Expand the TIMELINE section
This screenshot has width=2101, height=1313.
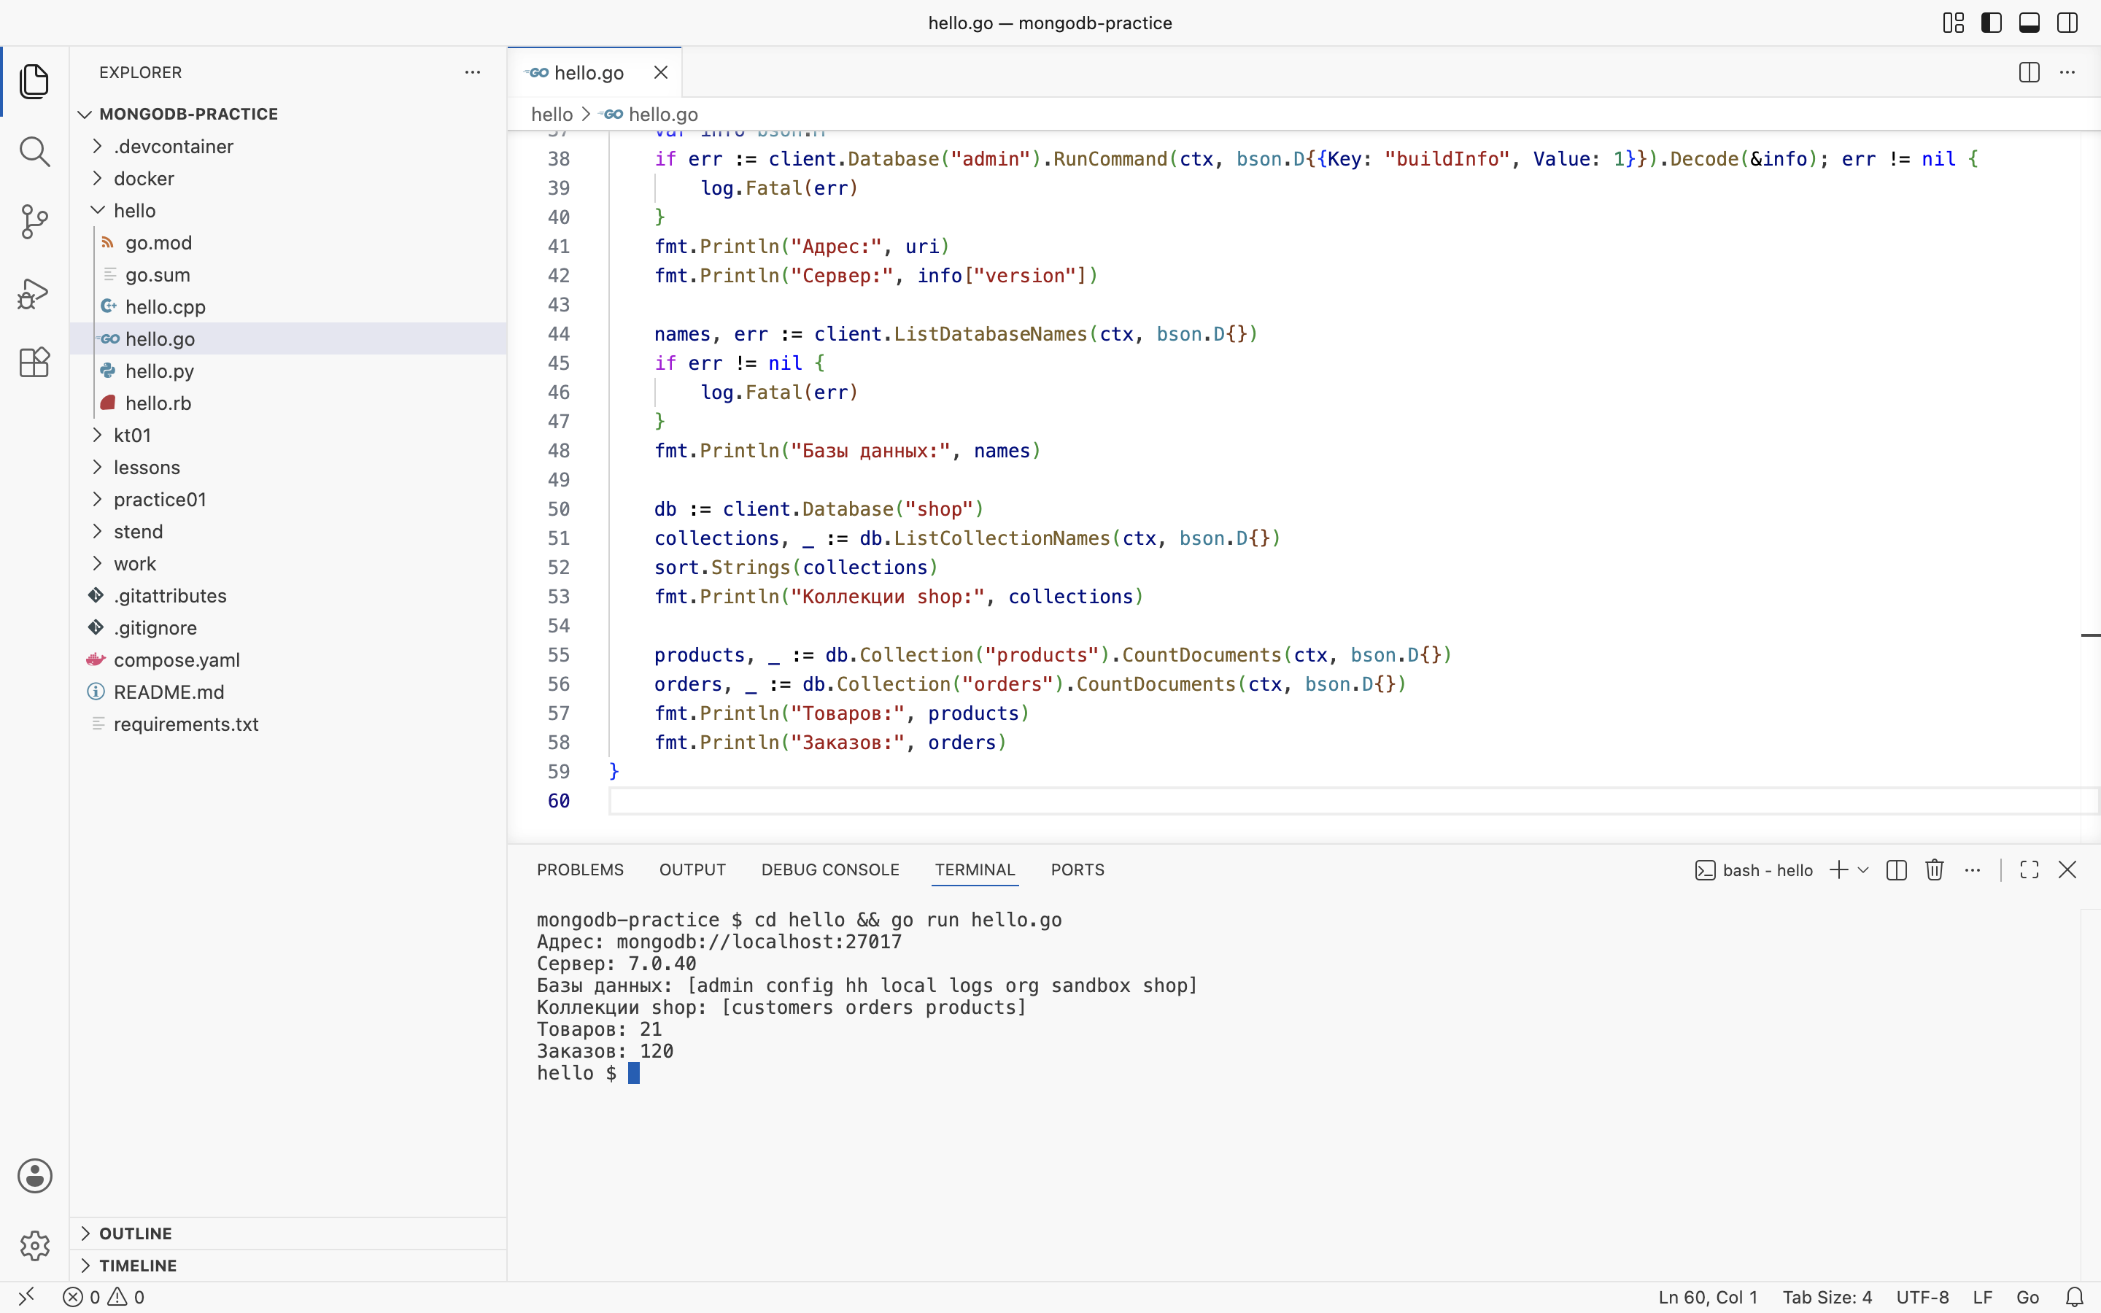tap(287, 1266)
